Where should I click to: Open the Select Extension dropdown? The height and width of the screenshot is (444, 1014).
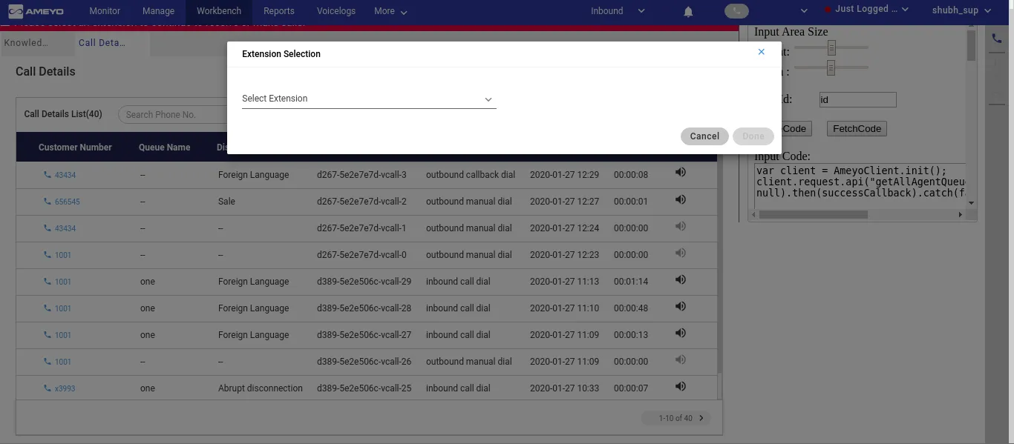click(369, 99)
